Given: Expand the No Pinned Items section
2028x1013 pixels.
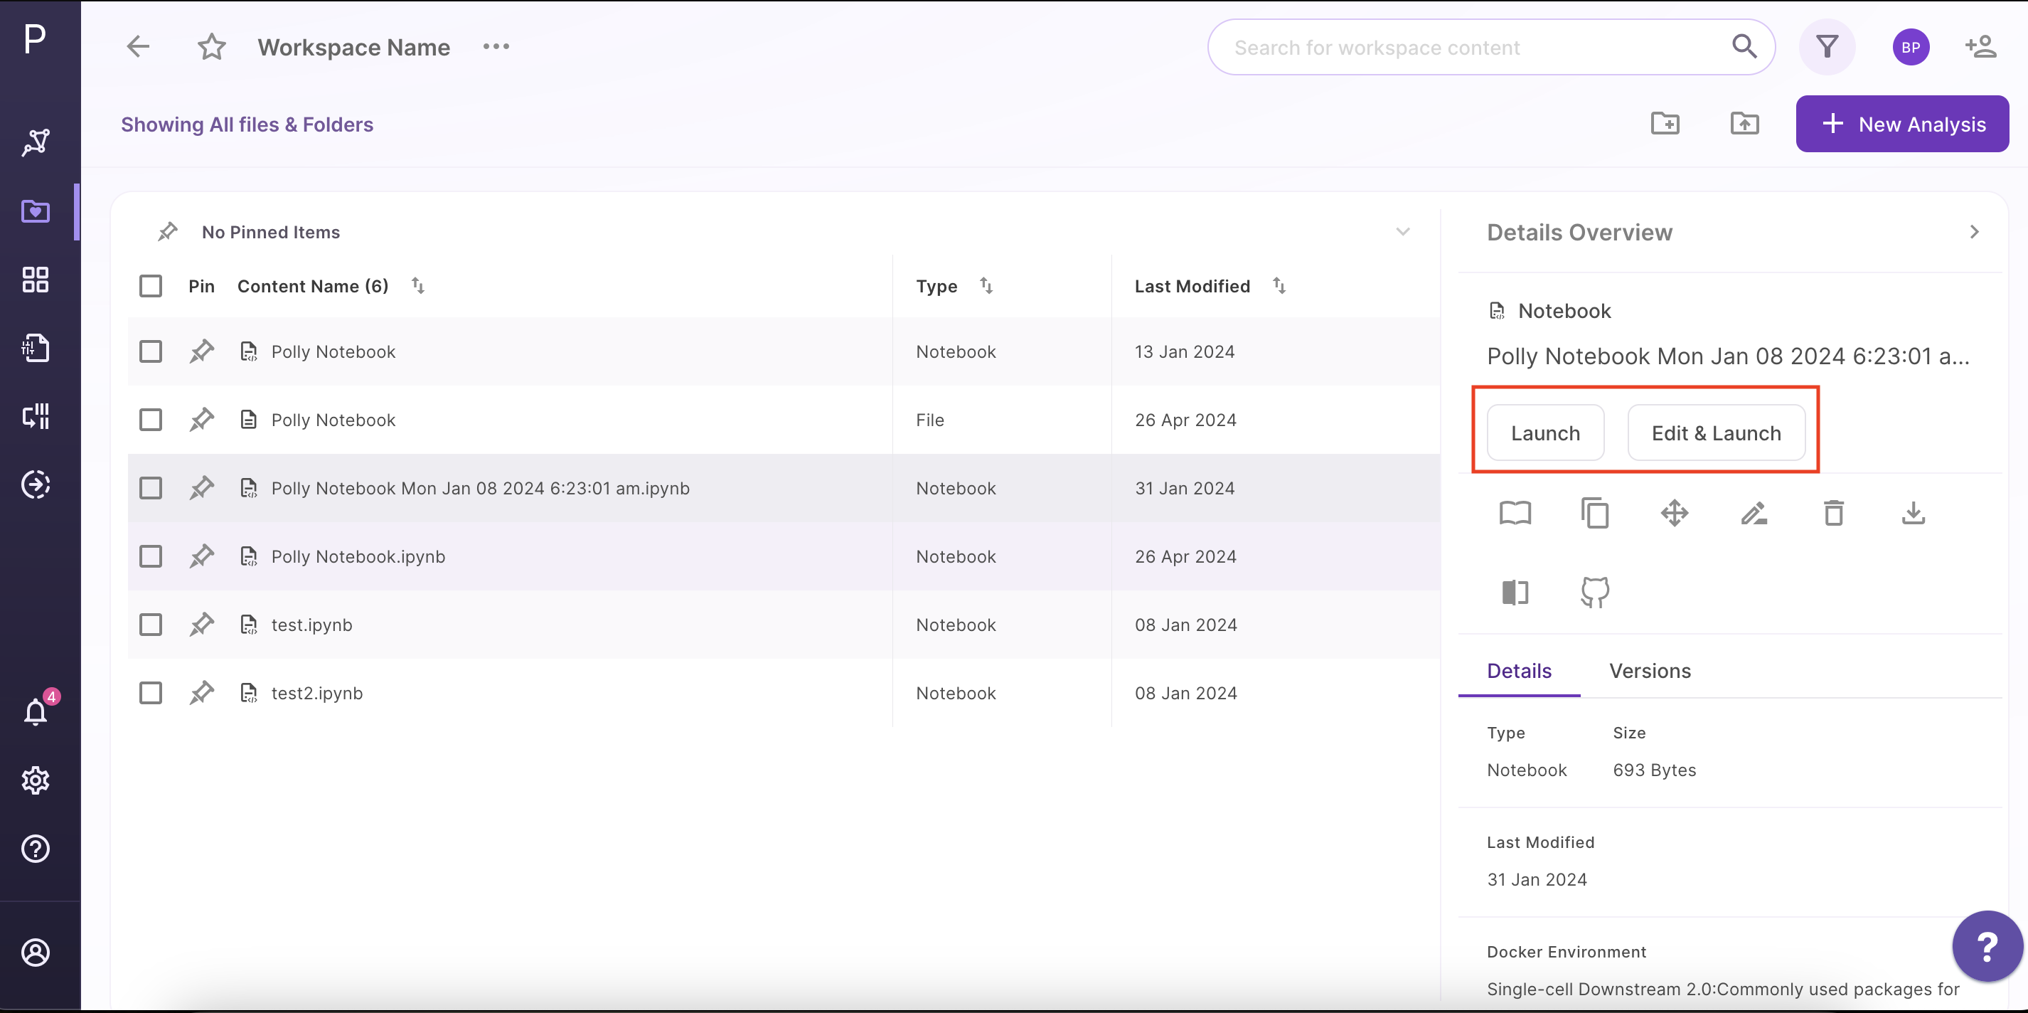Looking at the screenshot, I should [x=1402, y=233].
